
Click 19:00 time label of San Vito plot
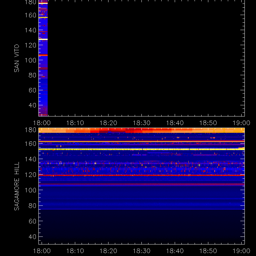241,123
